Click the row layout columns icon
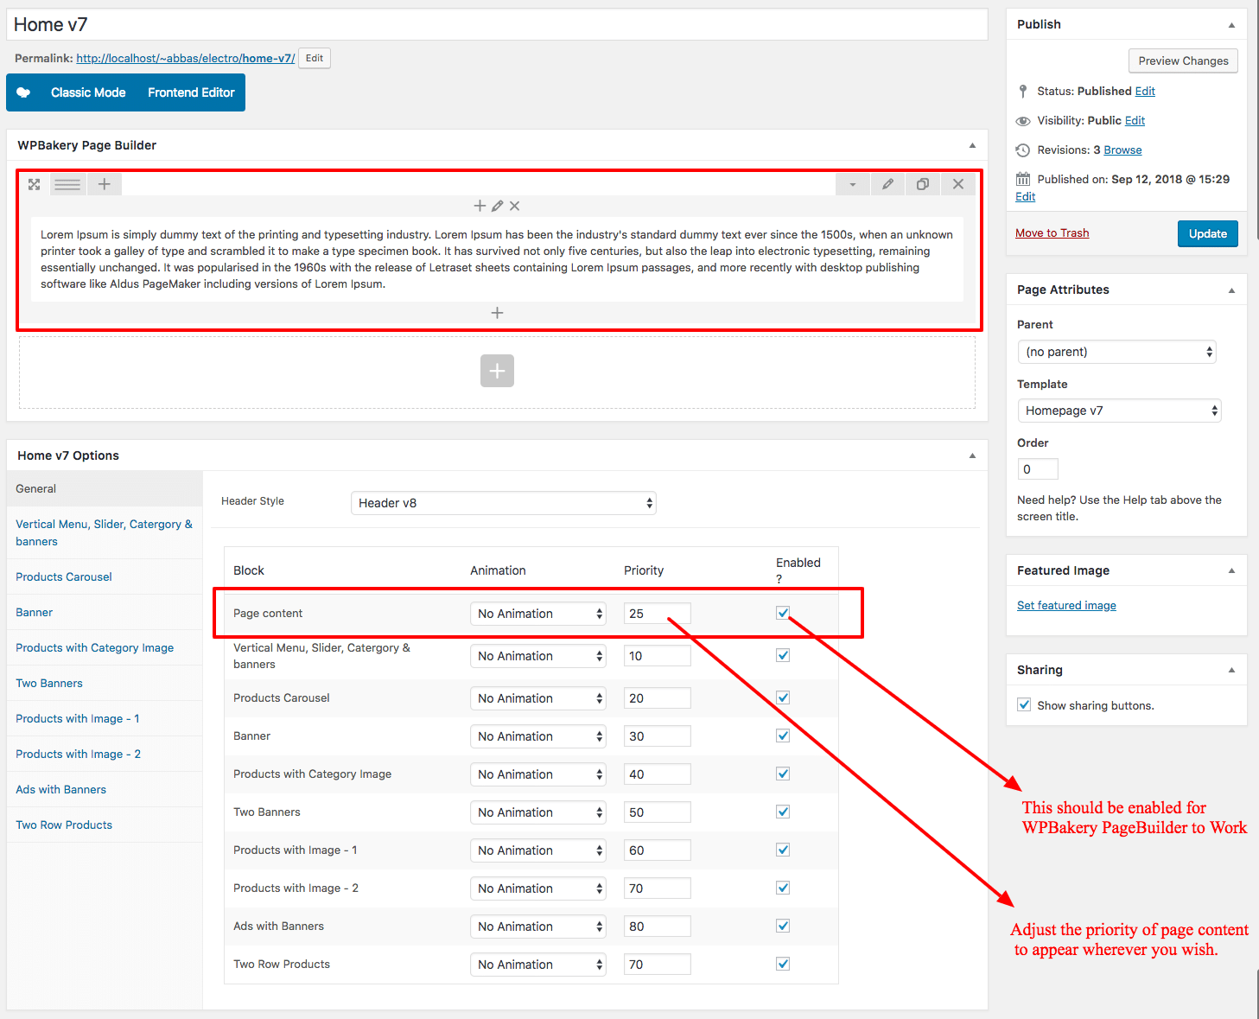The width and height of the screenshot is (1259, 1019). tap(67, 184)
